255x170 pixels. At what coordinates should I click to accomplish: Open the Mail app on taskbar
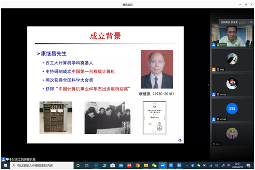121,165
